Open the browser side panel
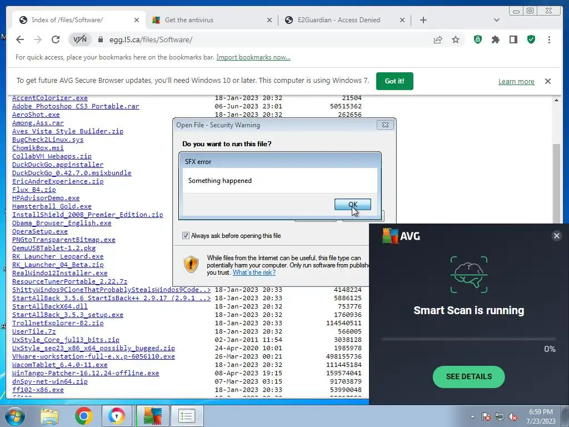The height and width of the screenshot is (427, 569). pyautogui.click(x=513, y=39)
